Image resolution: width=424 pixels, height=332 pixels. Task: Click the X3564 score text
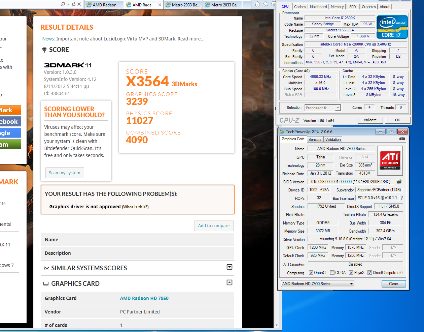[147, 81]
